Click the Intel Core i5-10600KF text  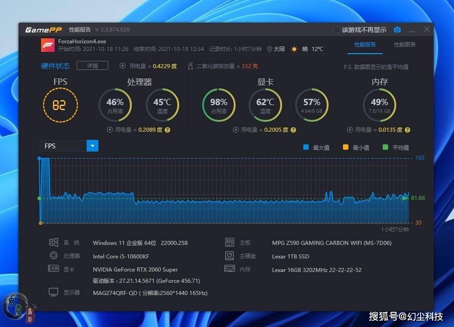tap(121, 256)
